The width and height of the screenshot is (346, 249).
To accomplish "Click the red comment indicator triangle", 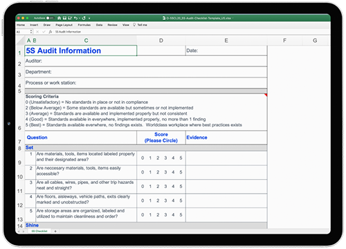I will (266, 95).
